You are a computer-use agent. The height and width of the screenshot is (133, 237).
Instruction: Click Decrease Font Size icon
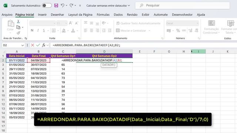77,23
